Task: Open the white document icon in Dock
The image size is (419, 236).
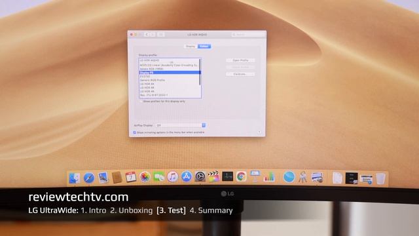Action: pos(337,178)
